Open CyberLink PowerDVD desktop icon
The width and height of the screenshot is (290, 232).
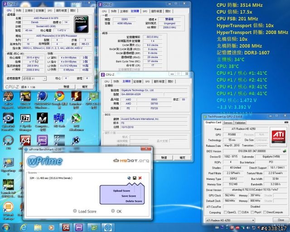pos(8,122)
